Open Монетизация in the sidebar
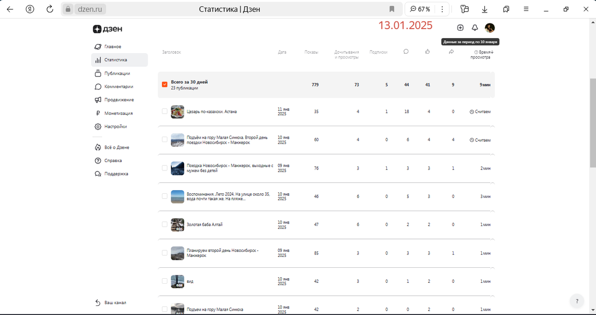Screen dimensions: 596x315 pyautogui.click(x=119, y=113)
